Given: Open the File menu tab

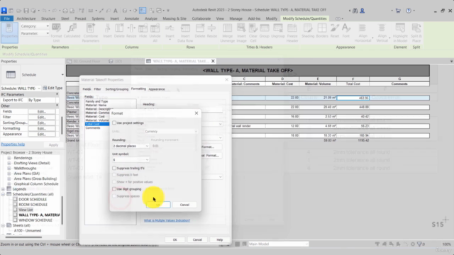Looking at the screenshot, I should pyautogui.click(x=6, y=18).
